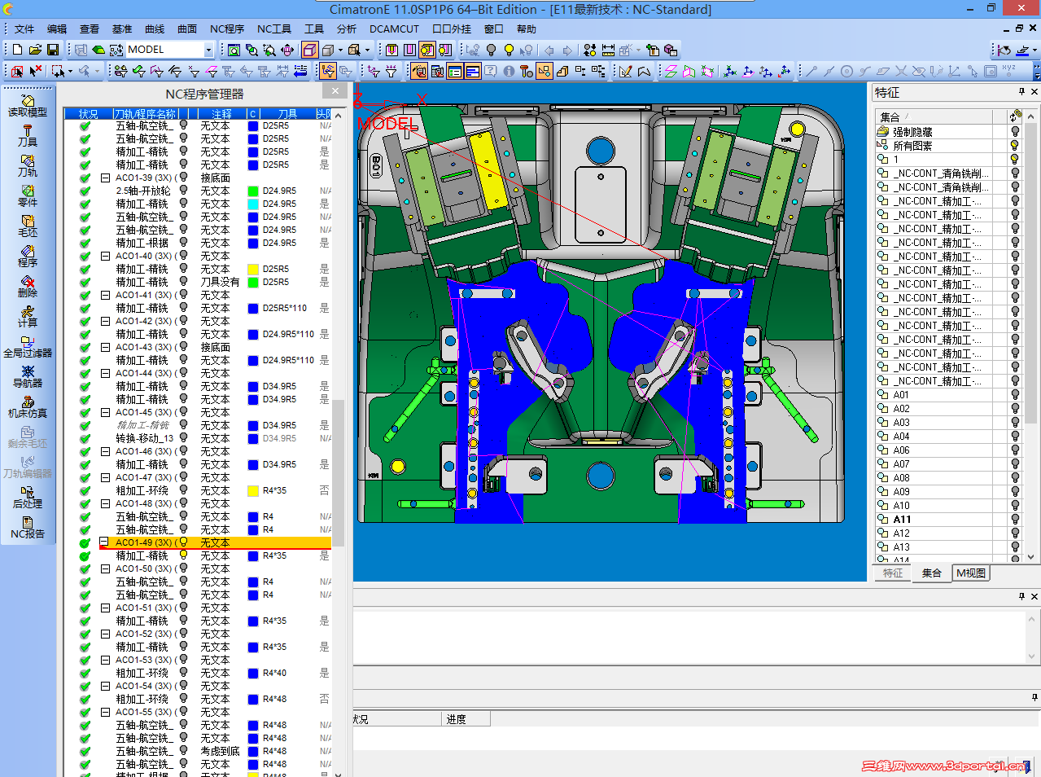
Task: Click the blue lines filter toolbar icon
Action: (x=300, y=72)
